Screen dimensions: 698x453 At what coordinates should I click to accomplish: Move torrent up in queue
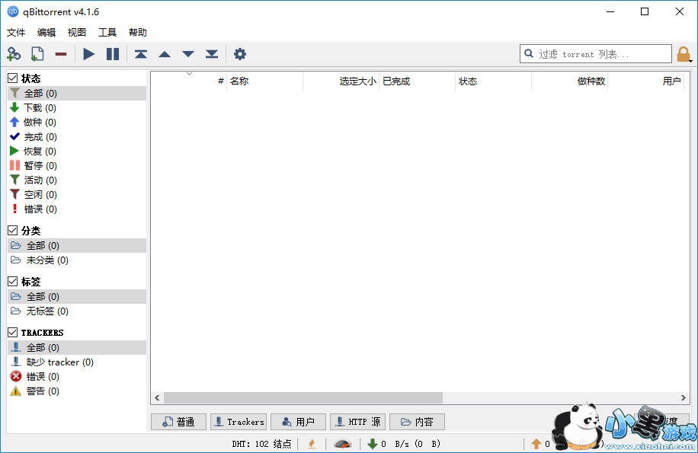[165, 54]
